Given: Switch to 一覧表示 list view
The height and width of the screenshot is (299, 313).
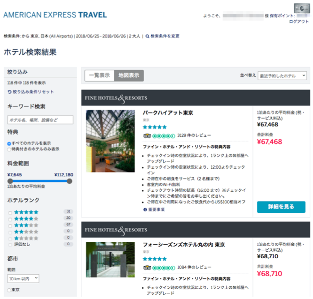Looking at the screenshot, I should [100, 75].
